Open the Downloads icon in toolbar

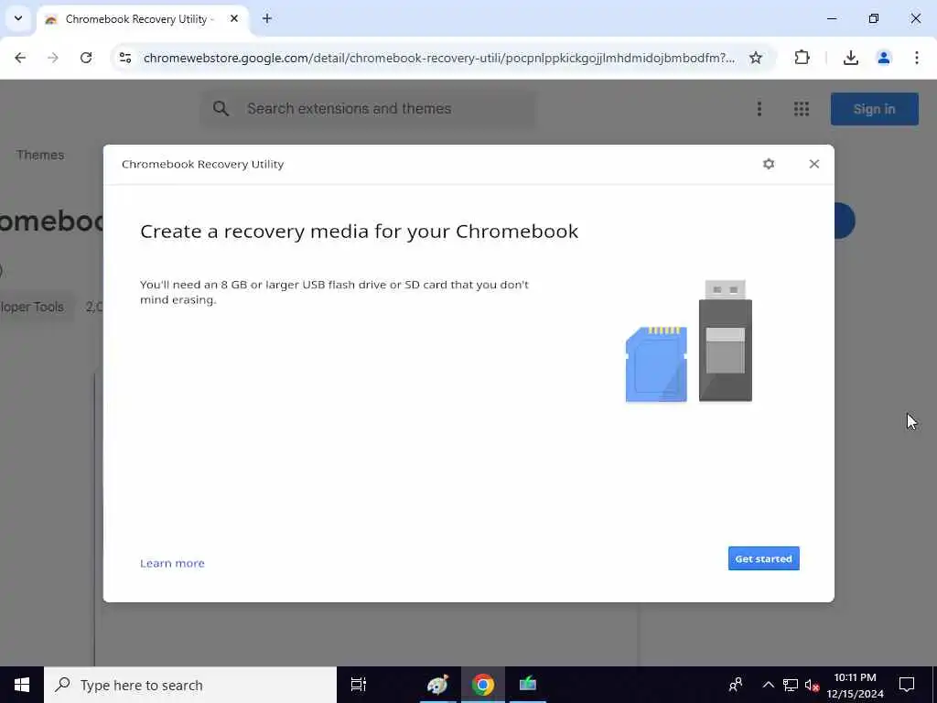coord(850,58)
